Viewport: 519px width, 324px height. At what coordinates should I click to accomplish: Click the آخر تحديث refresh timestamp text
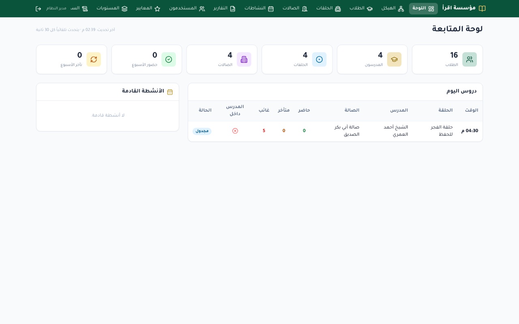[75, 30]
